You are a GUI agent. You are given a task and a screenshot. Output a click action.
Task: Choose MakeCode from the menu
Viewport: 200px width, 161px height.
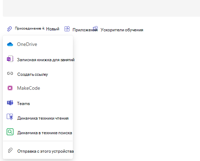click(x=38, y=88)
